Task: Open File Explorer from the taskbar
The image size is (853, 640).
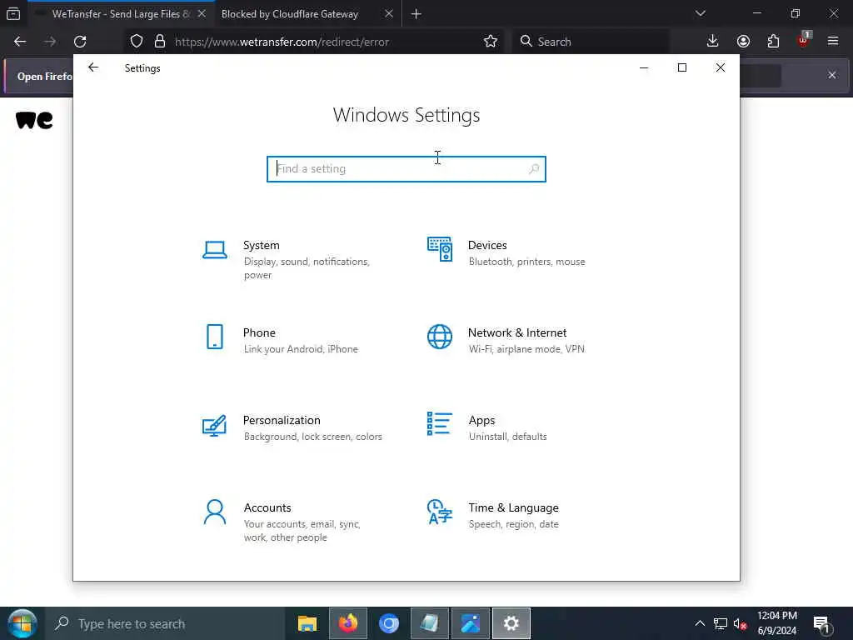Action: click(307, 623)
